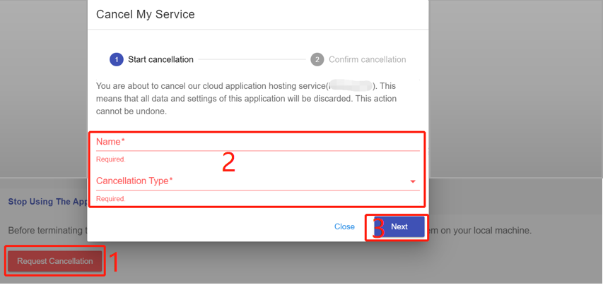Click the red number 3 annotation
603x285 pixels.
click(x=378, y=227)
